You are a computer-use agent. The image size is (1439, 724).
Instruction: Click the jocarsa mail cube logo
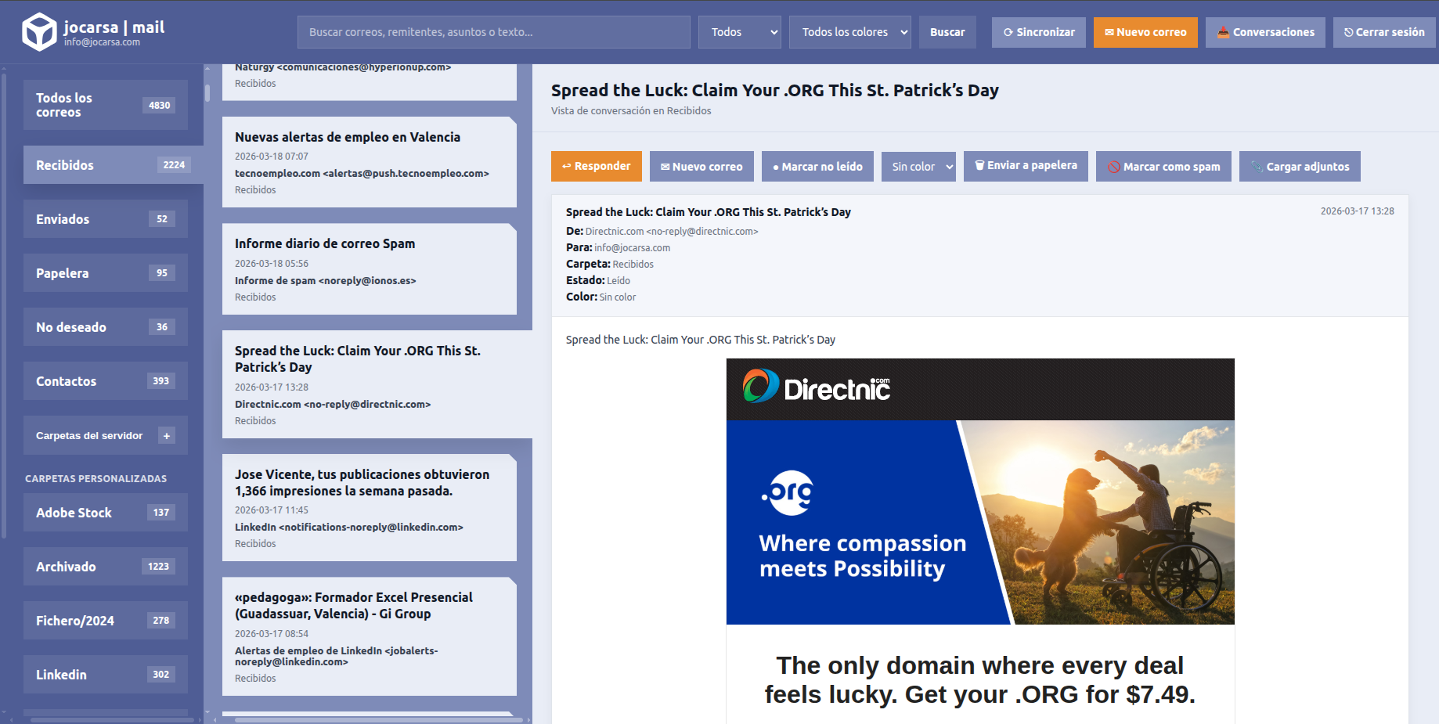pyautogui.click(x=38, y=32)
